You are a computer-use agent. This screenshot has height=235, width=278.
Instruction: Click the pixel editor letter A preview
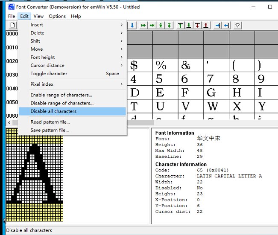tap(35, 175)
